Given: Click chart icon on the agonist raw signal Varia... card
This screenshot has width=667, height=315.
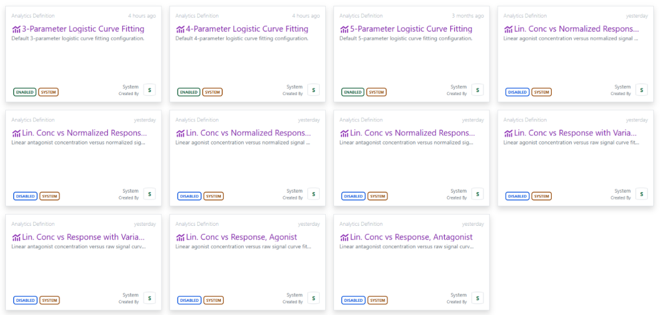Looking at the screenshot, I should tap(509, 133).
